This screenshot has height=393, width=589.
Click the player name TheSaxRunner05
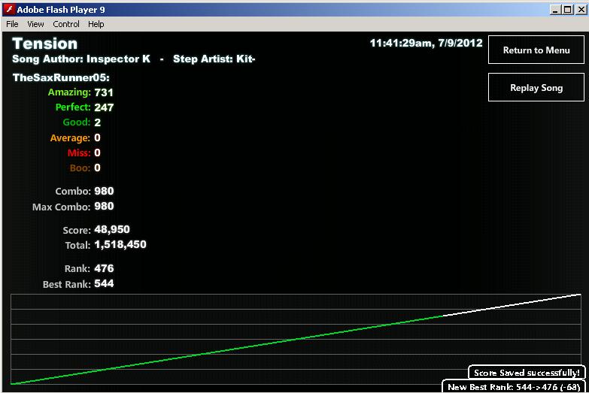point(61,77)
